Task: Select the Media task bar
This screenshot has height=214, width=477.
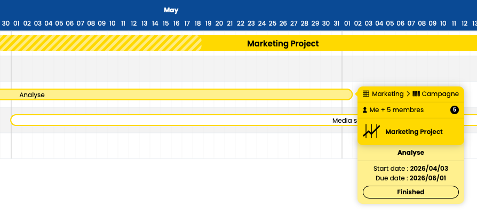Action: [x=244, y=120]
